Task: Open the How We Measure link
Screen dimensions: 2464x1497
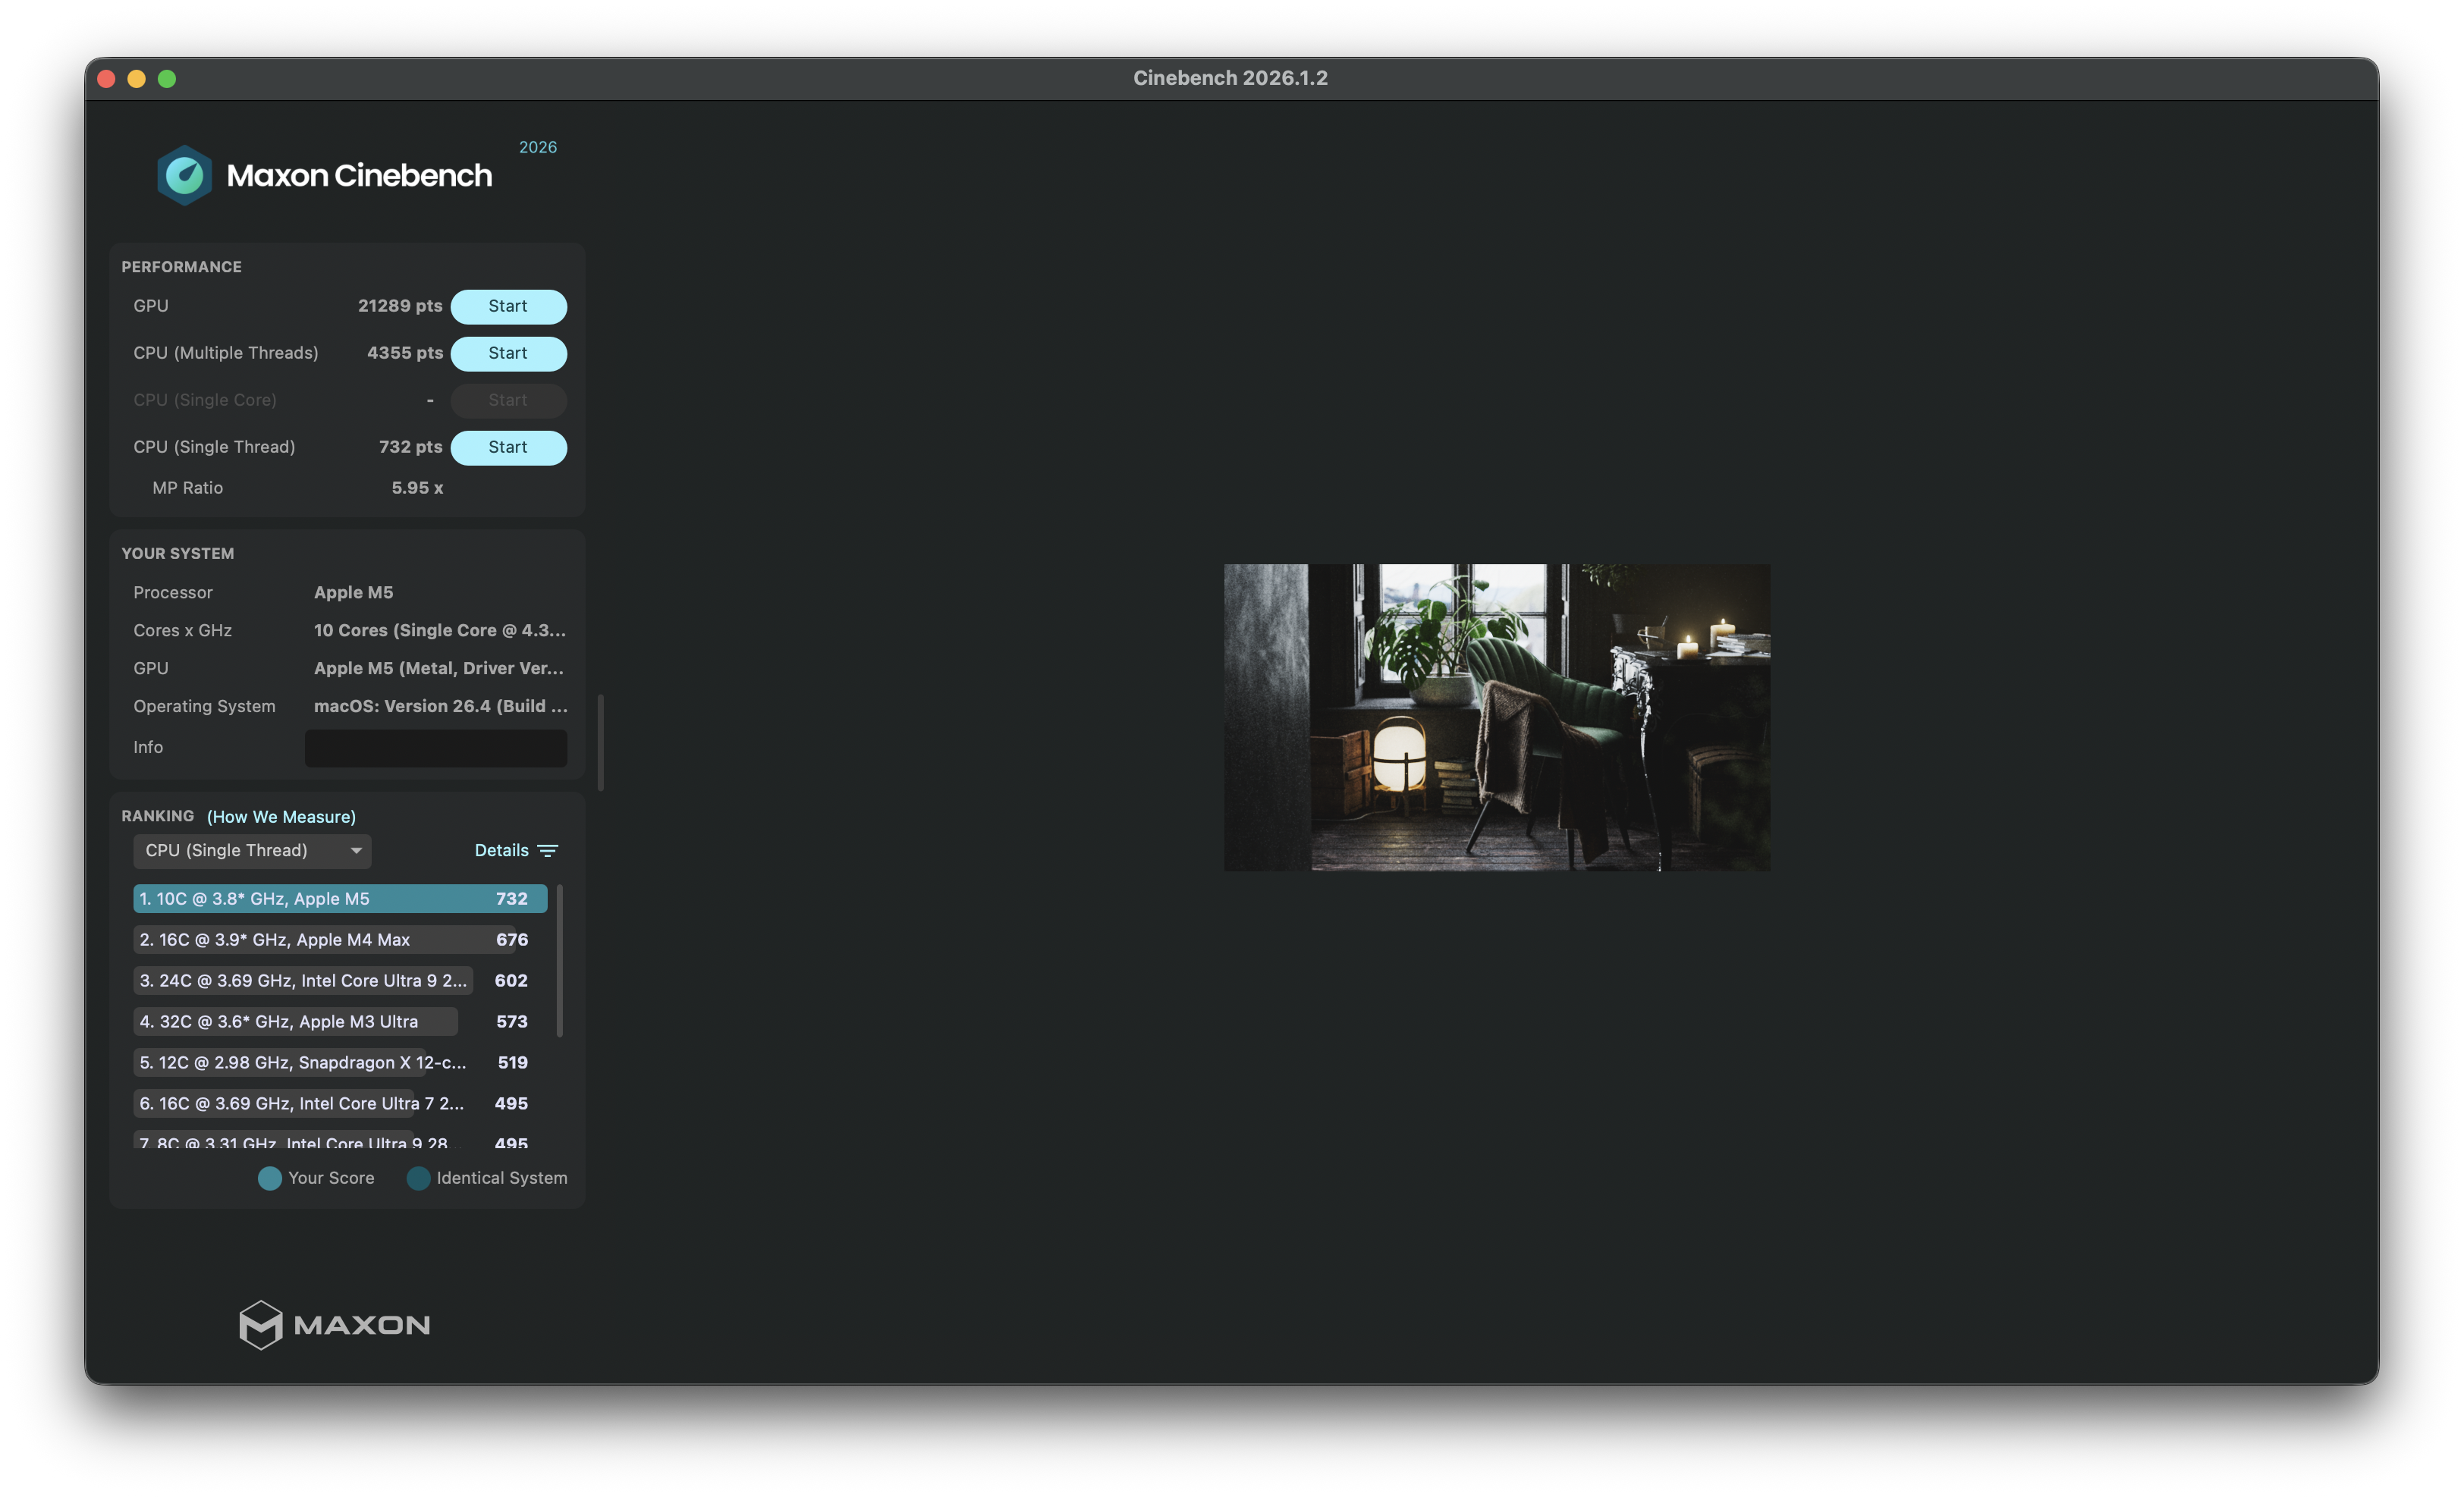Action: point(281,817)
